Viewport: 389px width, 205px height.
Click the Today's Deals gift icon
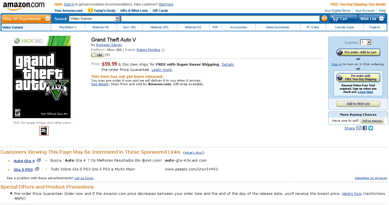90,10
